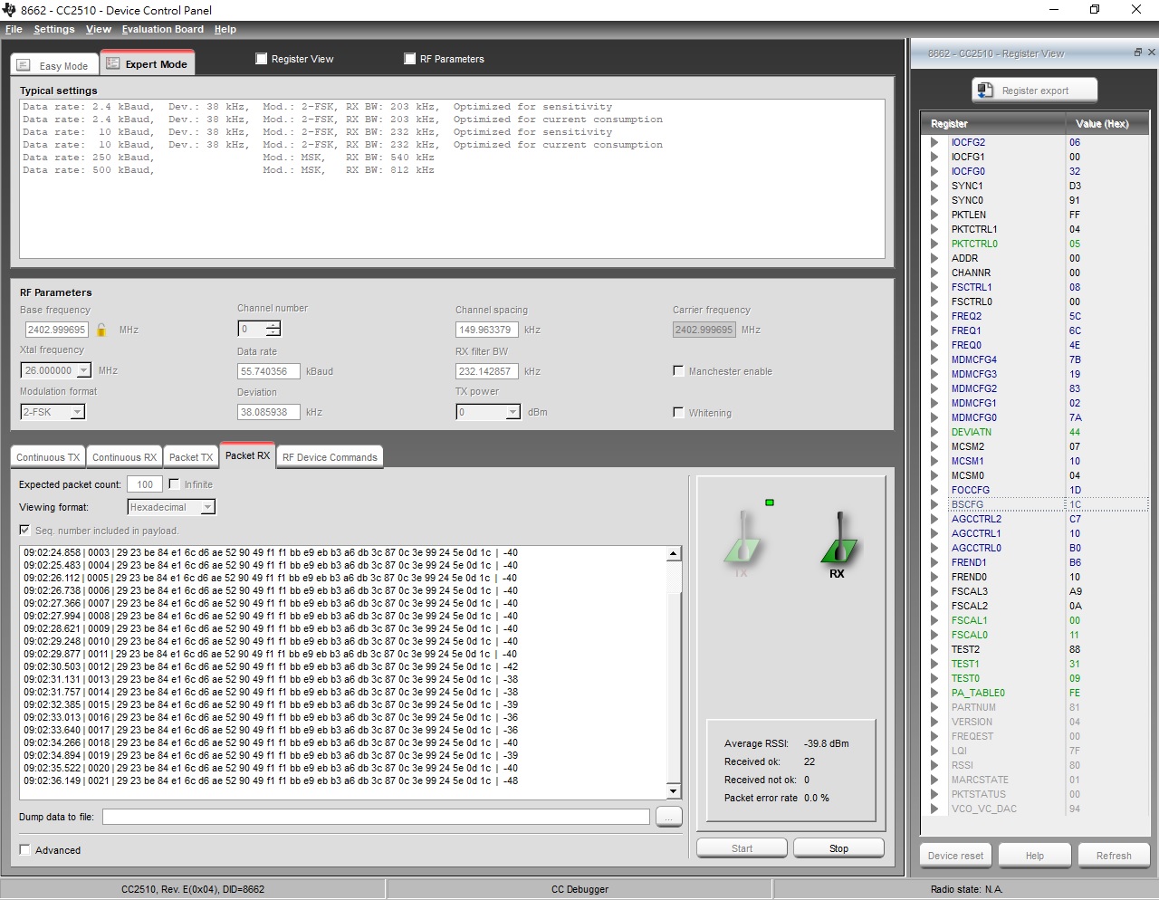The height and width of the screenshot is (900, 1159).
Task: Select the 250 kBaud MSK typical setting
Action: [x=228, y=158]
